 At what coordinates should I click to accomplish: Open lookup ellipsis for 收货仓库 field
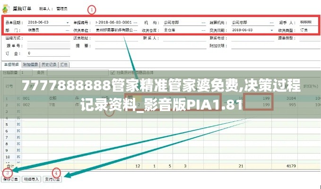(203, 30)
